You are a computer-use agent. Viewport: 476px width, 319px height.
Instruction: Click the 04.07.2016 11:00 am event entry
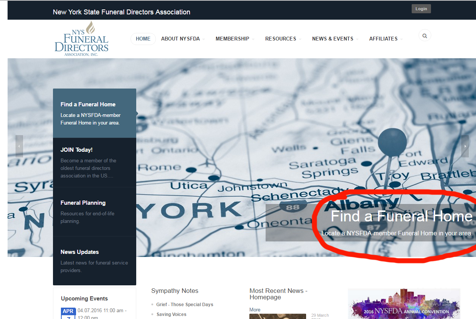(x=102, y=314)
